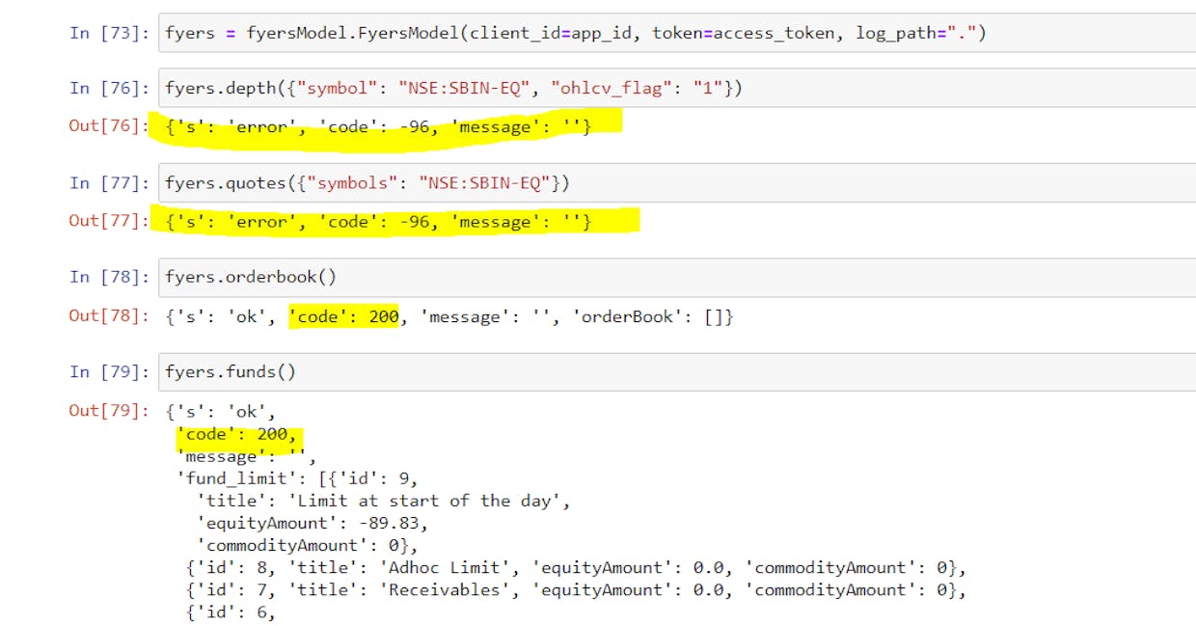Click the 'Adhoc Limit' output row
This screenshot has height=626, width=1196.
pyautogui.click(x=576, y=567)
